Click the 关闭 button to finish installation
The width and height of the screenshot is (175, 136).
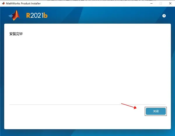tap(156, 111)
